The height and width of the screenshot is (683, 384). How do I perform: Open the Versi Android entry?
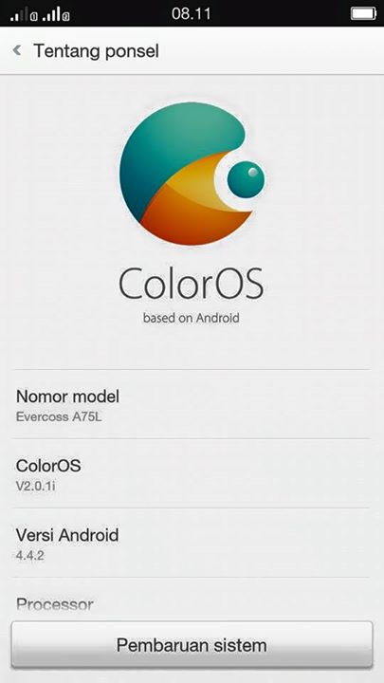[x=192, y=543]
